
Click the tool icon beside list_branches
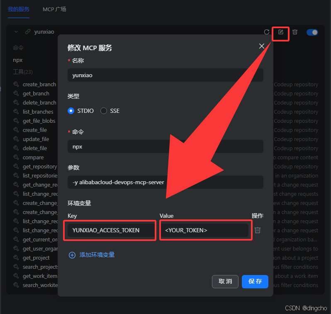16,112
